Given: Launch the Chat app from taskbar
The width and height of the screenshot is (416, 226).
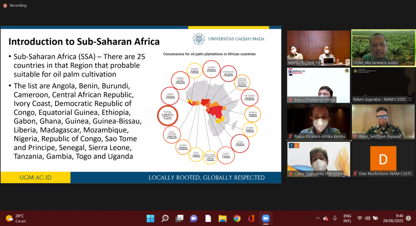Looking at the screenshot, I should [194, 218].
